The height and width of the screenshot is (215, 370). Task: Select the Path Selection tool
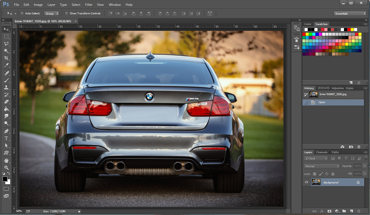click(6, 145)
